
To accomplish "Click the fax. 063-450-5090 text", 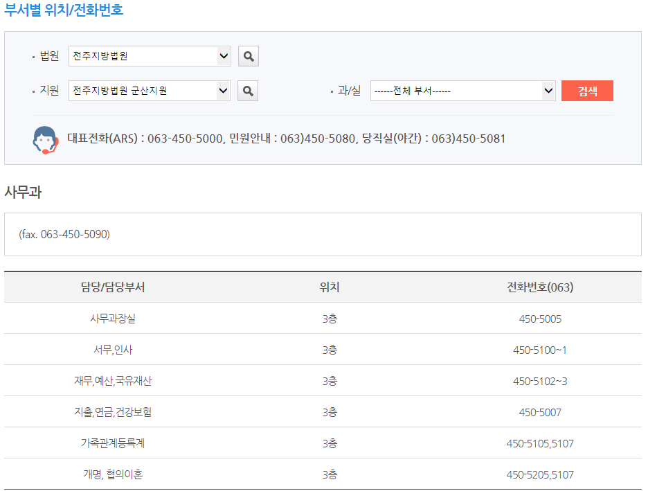I will [64, 234].
